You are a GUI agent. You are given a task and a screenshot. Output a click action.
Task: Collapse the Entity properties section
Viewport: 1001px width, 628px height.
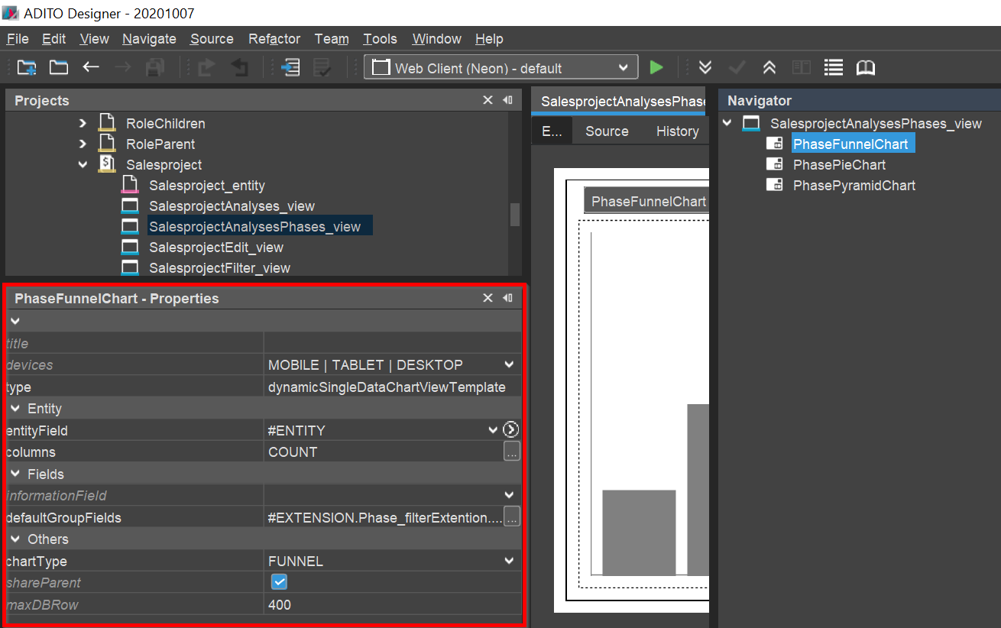point(15,409)
